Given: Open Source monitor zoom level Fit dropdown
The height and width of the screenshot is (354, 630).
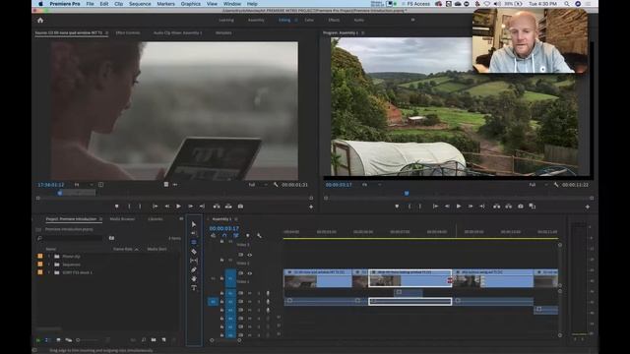Looking at the screenshot, I should tap(84, 185).
